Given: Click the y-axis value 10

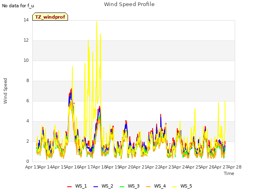Looking at the screenshot, I should pos(26,61).
